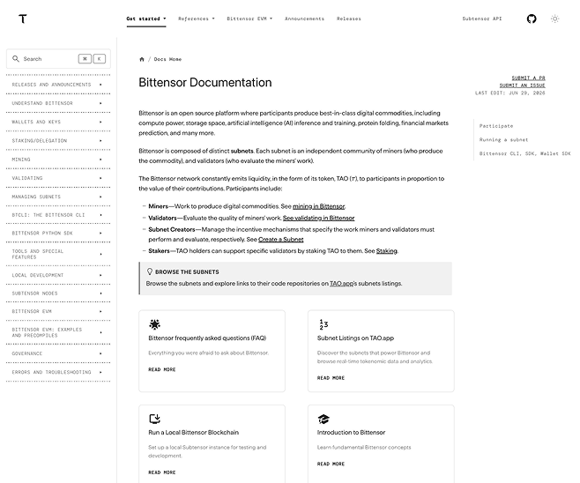Click the Bittensor logo in the header
This screenshot has width=580, height=483.
pos(23,19)
